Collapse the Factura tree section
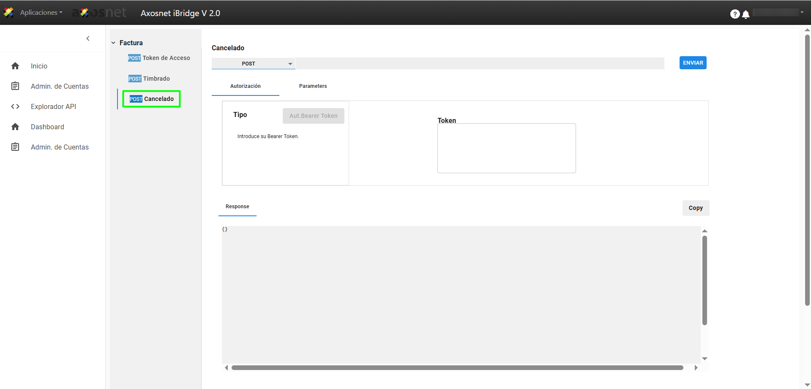Image resolution: width=811 pixels, height=389 pixels. [x=113, y=43]
